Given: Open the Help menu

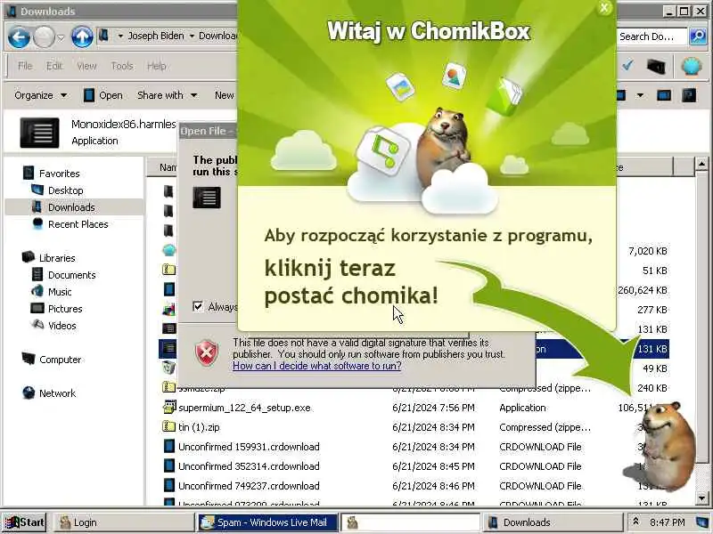Looking at the screenshot, I should tap(157, 66).
